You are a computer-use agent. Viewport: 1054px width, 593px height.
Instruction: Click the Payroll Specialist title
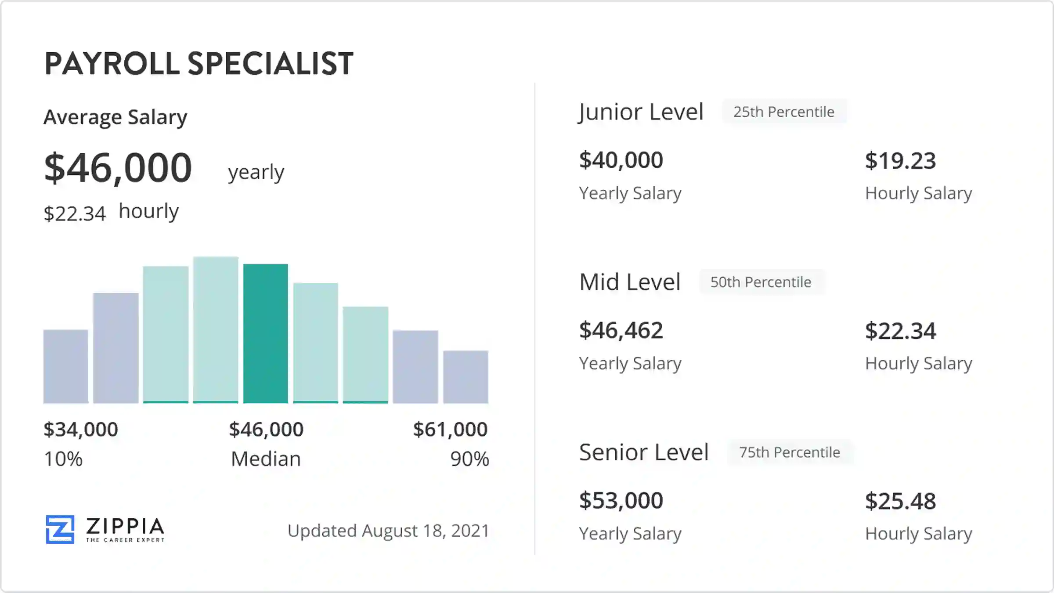click(199, 64)
